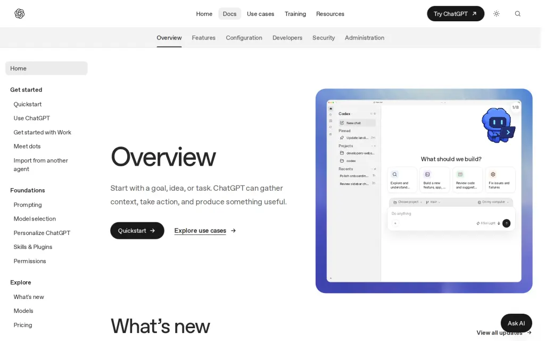The width and height of the screenshot is (545, 341).
Task: Open Personalize ChatGPT in the sidebar
Action: (x=42, y=233)
